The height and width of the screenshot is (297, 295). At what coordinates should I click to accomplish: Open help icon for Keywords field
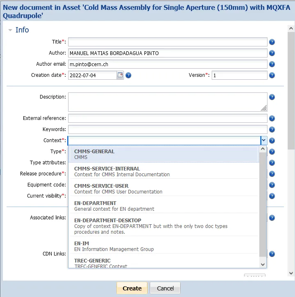coord(272,129)
